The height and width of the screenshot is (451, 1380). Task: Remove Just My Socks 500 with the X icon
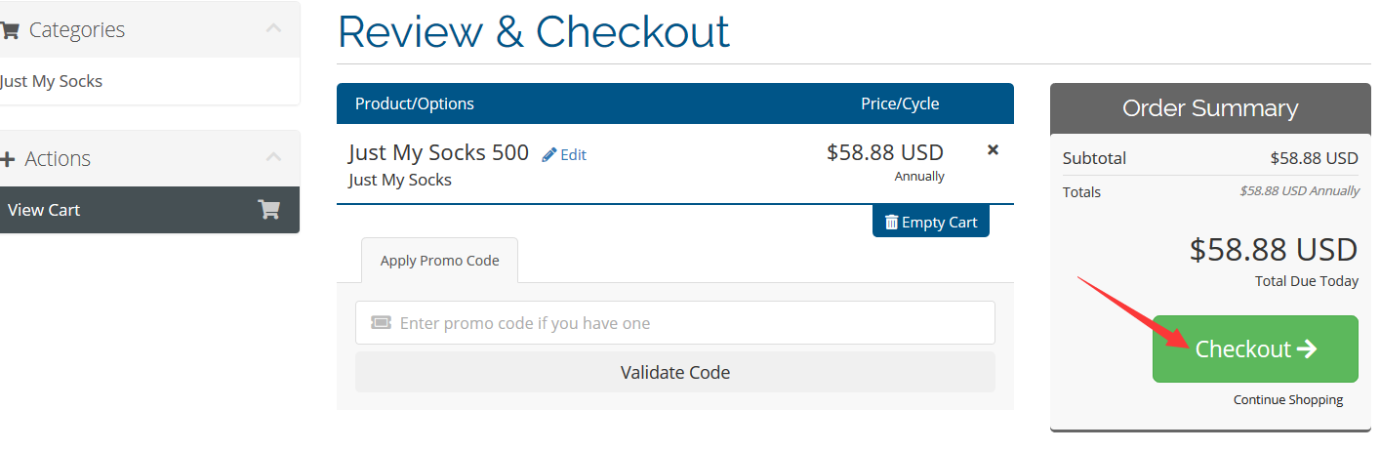tap(993, 150)
